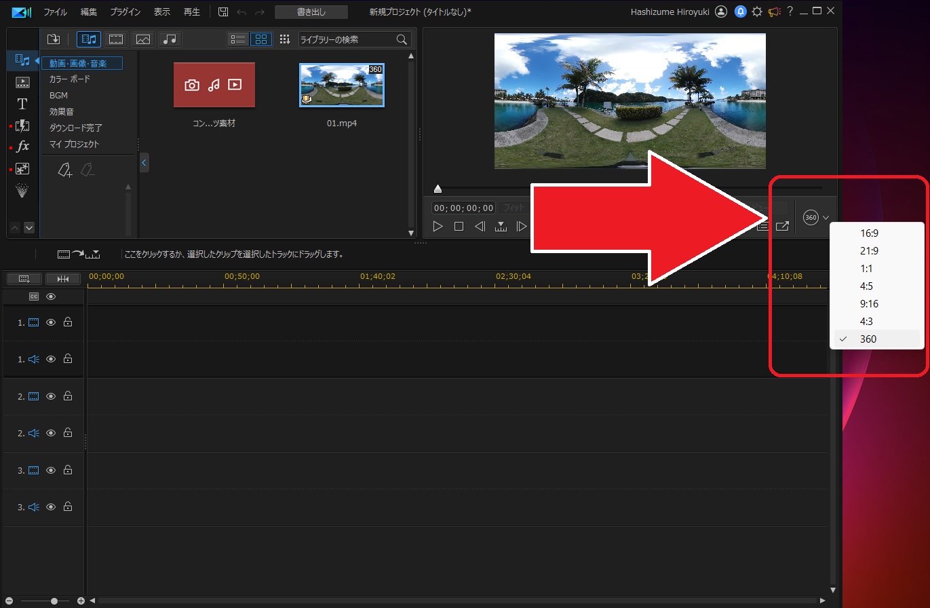Click the zoom out minus icon on the timeline

[x=9, y=601]
